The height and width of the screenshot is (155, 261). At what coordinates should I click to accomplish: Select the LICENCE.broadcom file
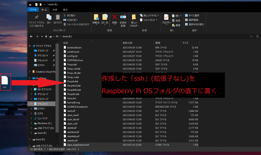[x=77, y=107]
